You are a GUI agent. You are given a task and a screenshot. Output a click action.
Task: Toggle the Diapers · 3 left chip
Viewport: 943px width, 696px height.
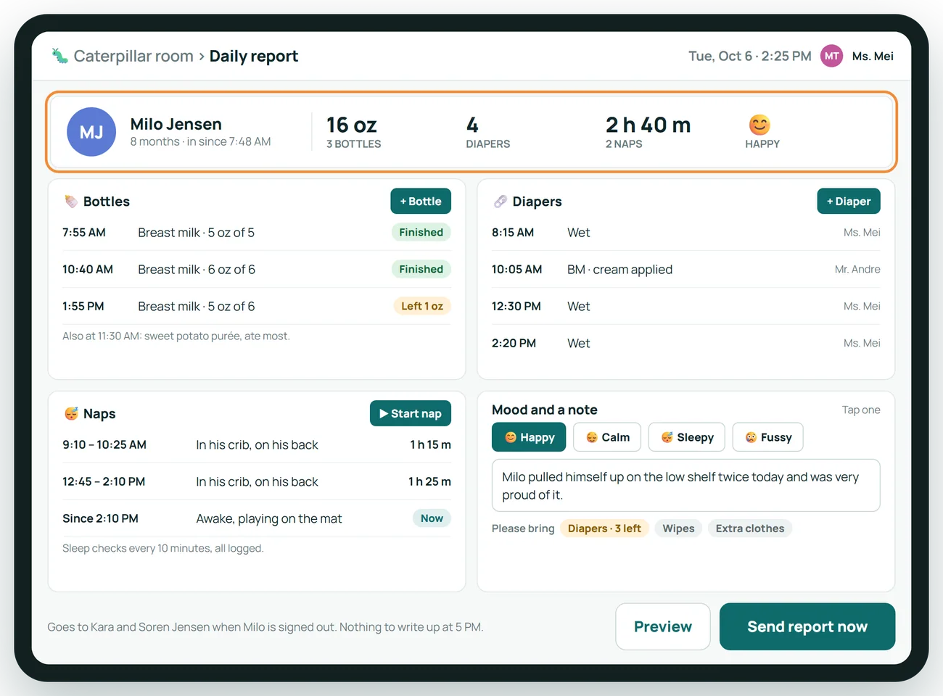pos(604,529)
